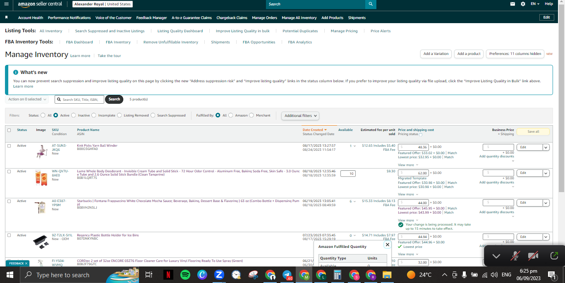Viewport: 565px width, 283px height.
Task: Open the Take the tour link
Action: point(109,56)
